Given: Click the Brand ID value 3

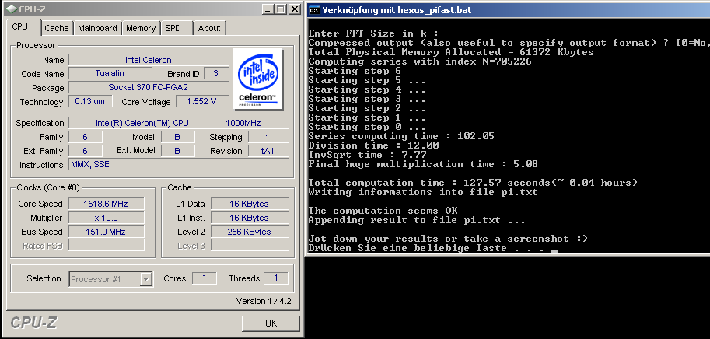Looking at the screenshot, I should tap(216, 73).
